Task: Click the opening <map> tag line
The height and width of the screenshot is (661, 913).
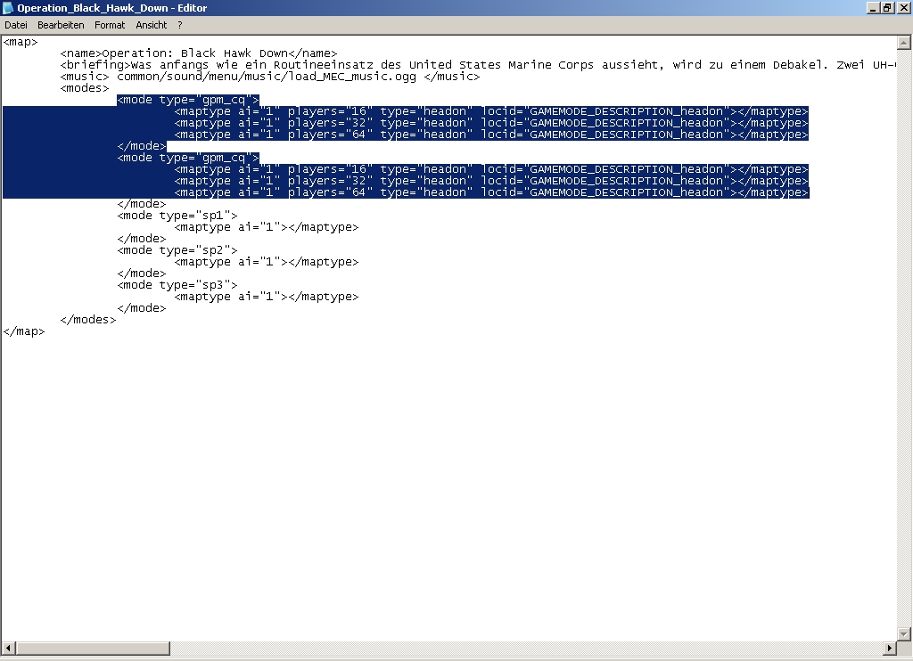Action: click(21, 42)
